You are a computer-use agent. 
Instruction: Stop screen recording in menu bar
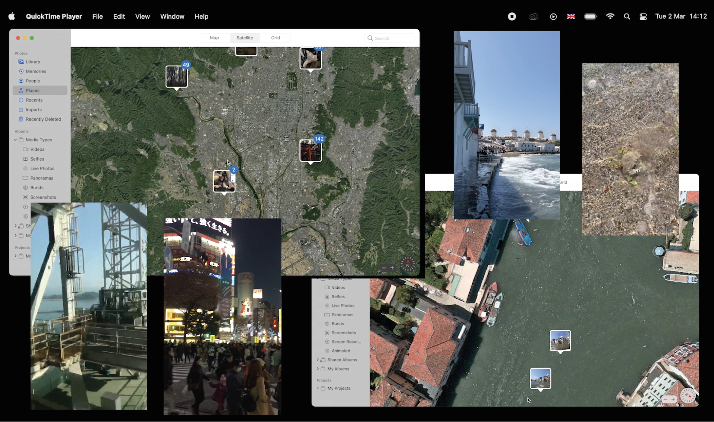(x=512, y=17)
